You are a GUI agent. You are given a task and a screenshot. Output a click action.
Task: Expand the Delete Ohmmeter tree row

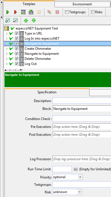(x=7, y=59)
